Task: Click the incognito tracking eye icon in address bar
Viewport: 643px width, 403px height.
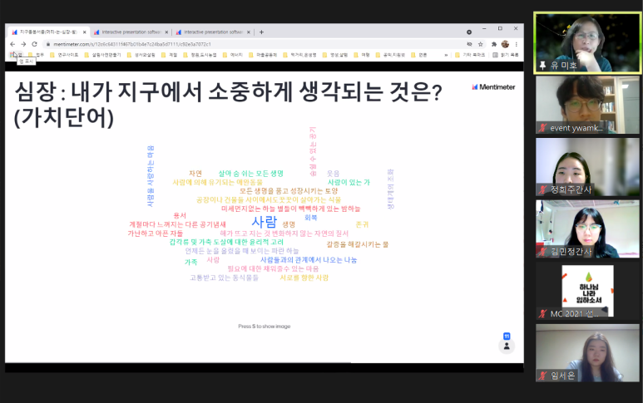Action: pyautogui.click(x=469, y=44)
